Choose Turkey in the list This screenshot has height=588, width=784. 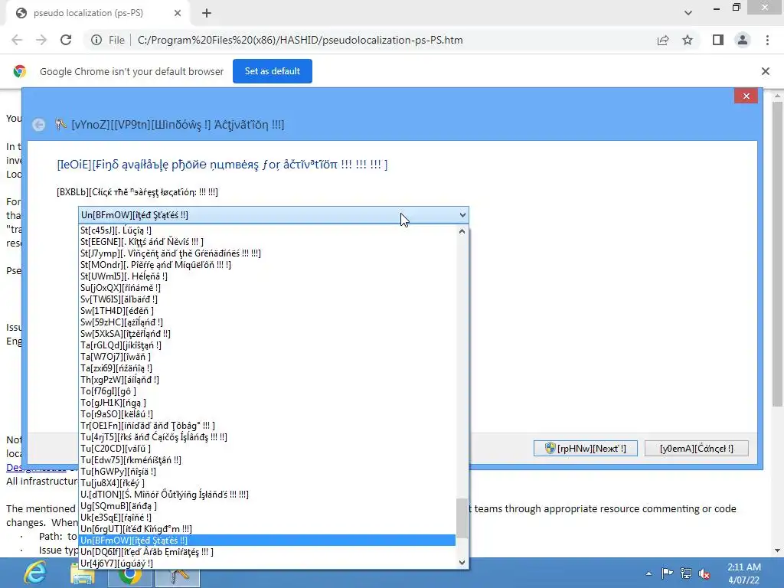point(267,484)
